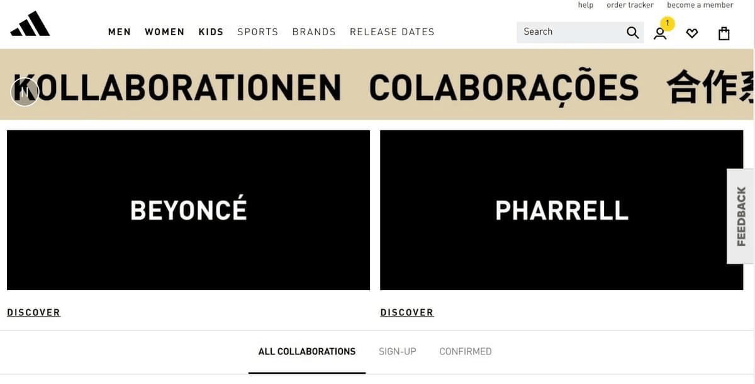Switch to the CONFIRMED tab
This screenshot has width=755, height=384.
[466, 351]
